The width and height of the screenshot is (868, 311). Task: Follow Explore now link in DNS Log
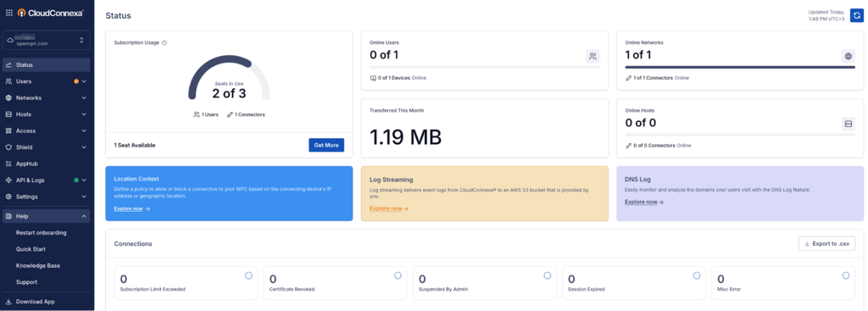(644, 202)
